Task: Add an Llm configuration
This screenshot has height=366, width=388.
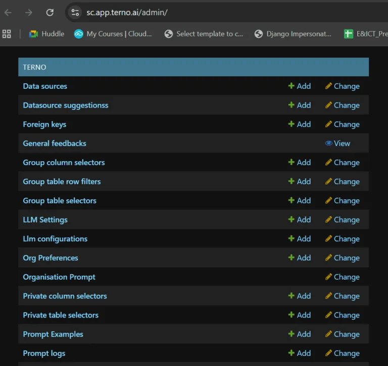Action: pos(300,239)
